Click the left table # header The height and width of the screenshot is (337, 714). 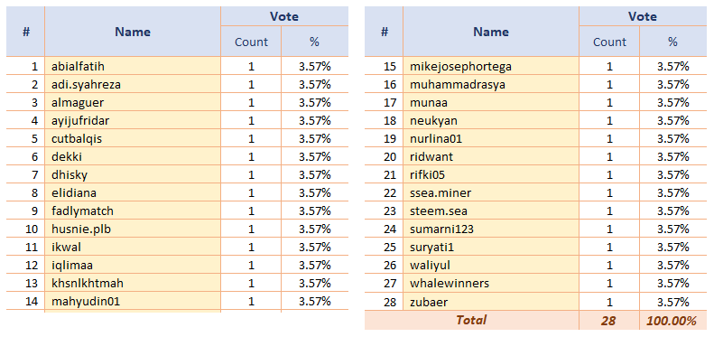[x=25, y=32]
